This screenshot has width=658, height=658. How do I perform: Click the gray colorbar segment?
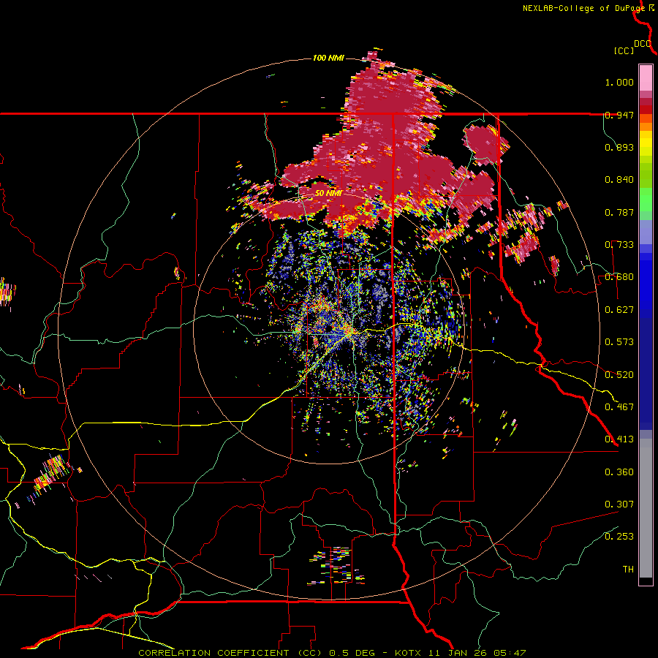[x=646, y=508]
